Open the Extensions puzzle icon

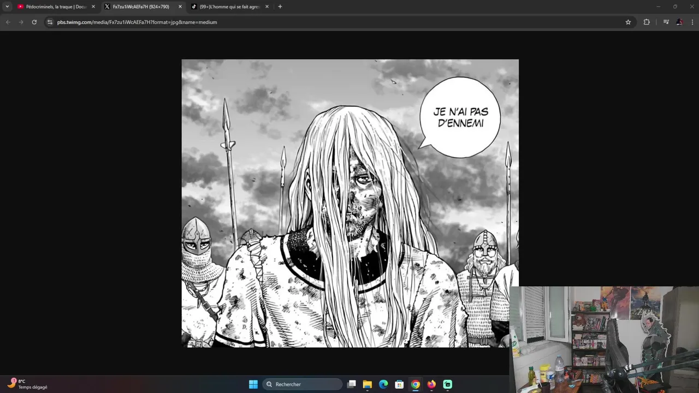[647, 22]
